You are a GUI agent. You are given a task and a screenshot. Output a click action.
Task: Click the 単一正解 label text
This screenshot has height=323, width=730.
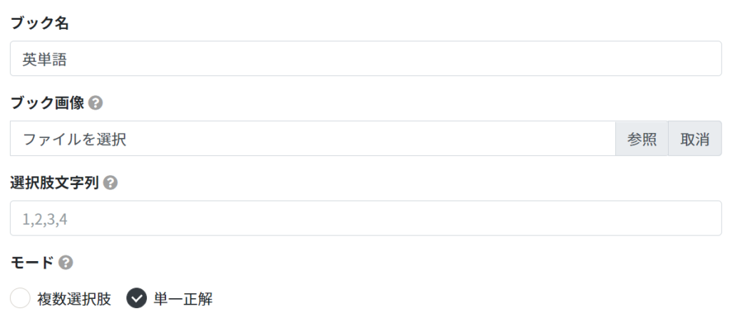tap(183, 299)
